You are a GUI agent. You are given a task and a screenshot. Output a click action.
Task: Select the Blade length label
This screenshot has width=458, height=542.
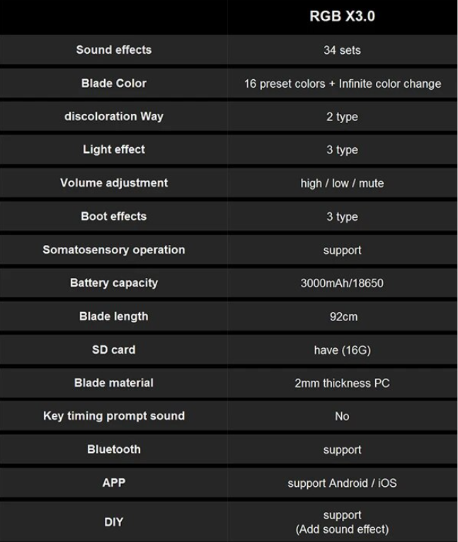point(114,316)
